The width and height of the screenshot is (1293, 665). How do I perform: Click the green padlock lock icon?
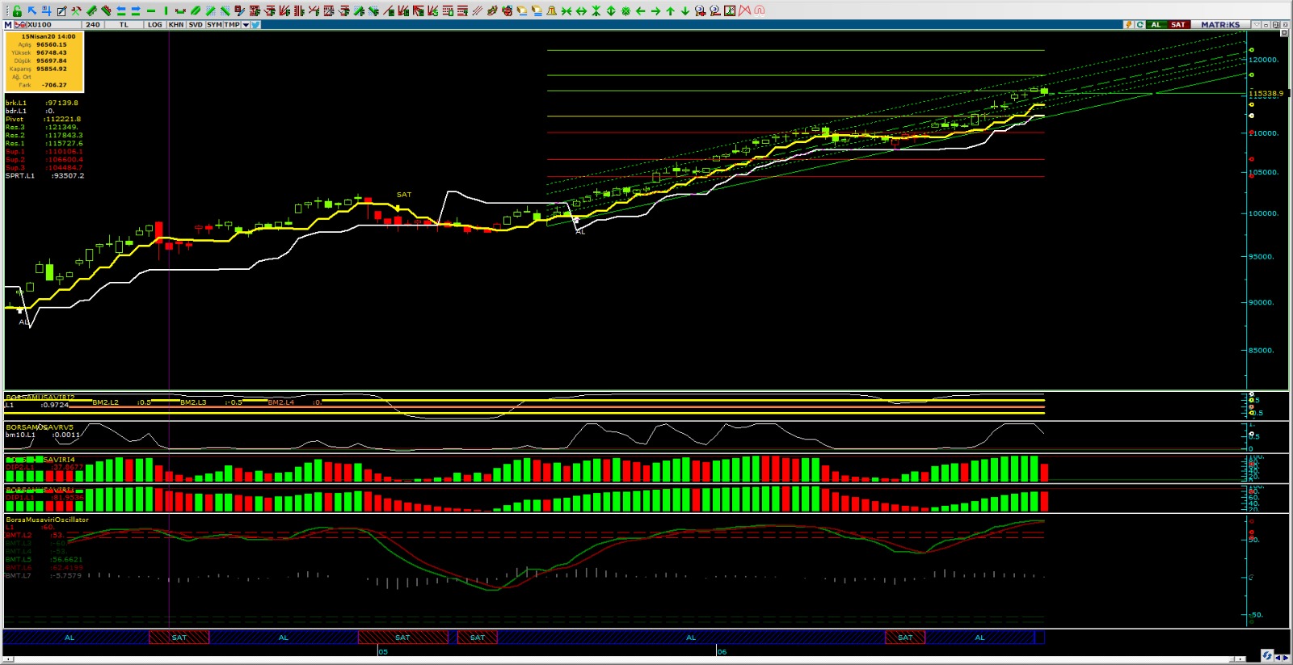coord(17,11)
